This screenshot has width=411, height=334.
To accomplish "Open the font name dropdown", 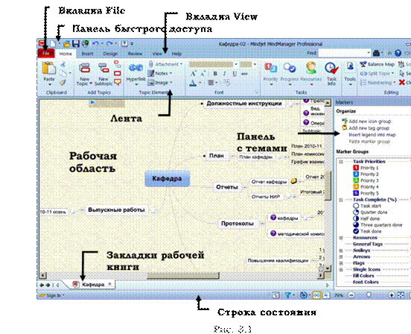I will pos(236,64).
